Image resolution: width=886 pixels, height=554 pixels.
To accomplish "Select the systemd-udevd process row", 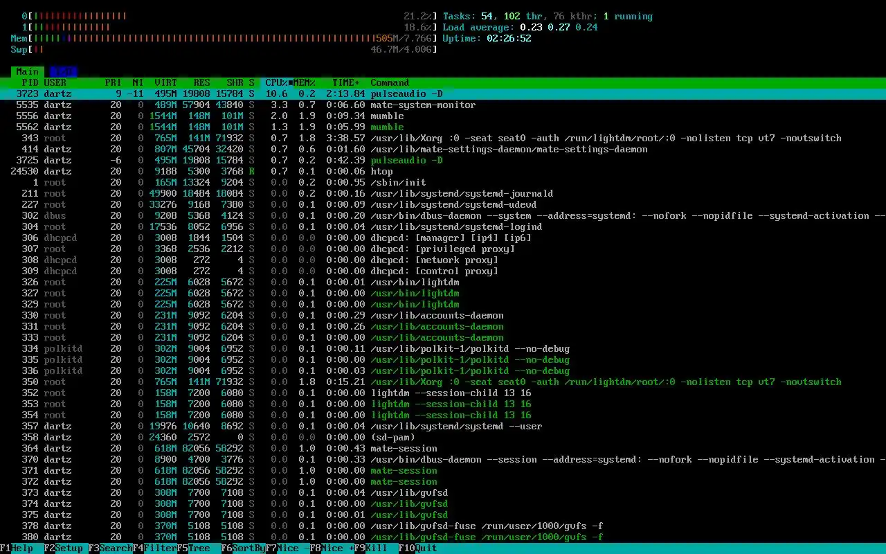I will (x=443, y=204).
